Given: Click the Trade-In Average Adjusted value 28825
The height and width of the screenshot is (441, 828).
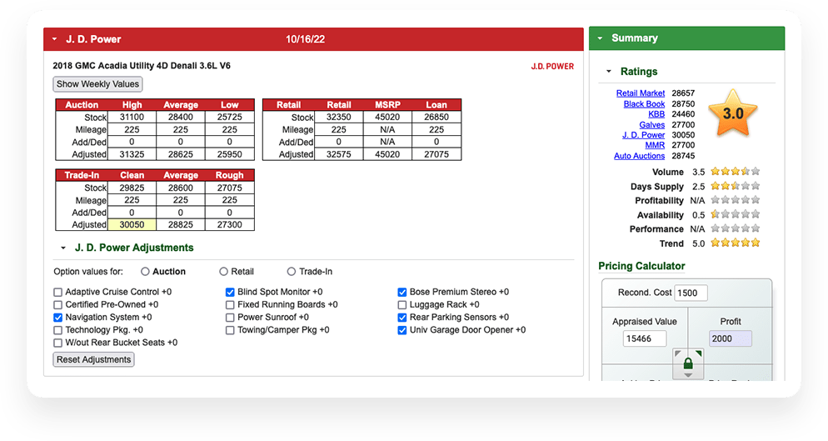Looking at the screenshot, I should pos(181,225).
